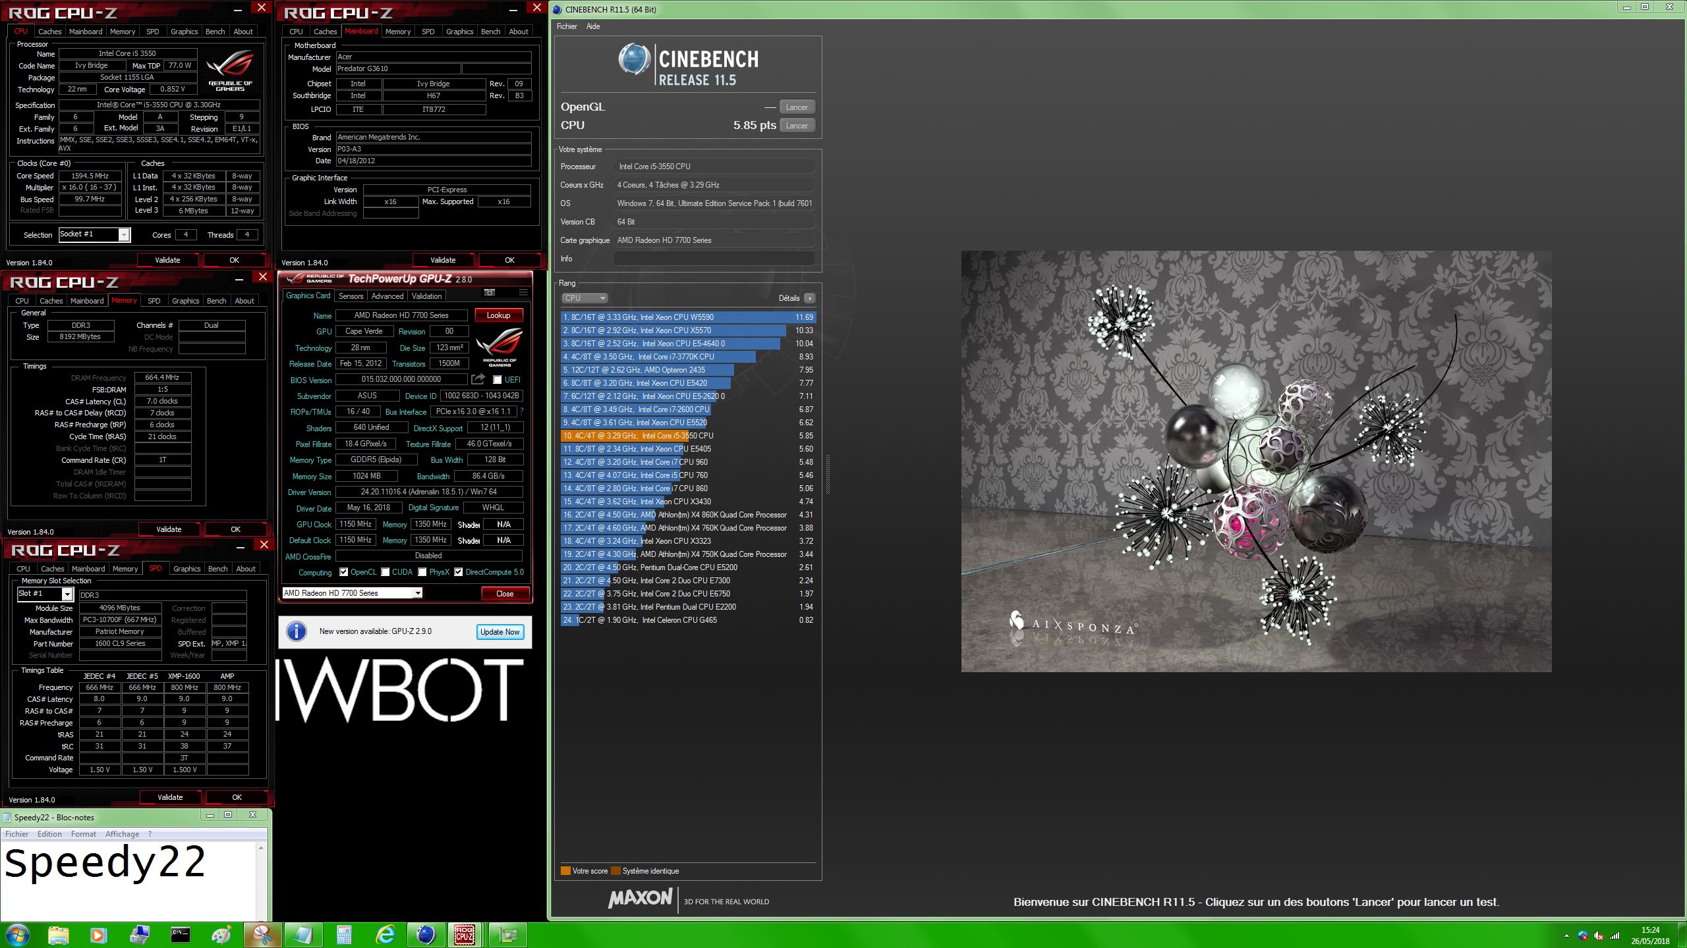Click the Cinebench details arrow icon
The height and width of the screenshot is (948, 1687).
pos(809,298)
